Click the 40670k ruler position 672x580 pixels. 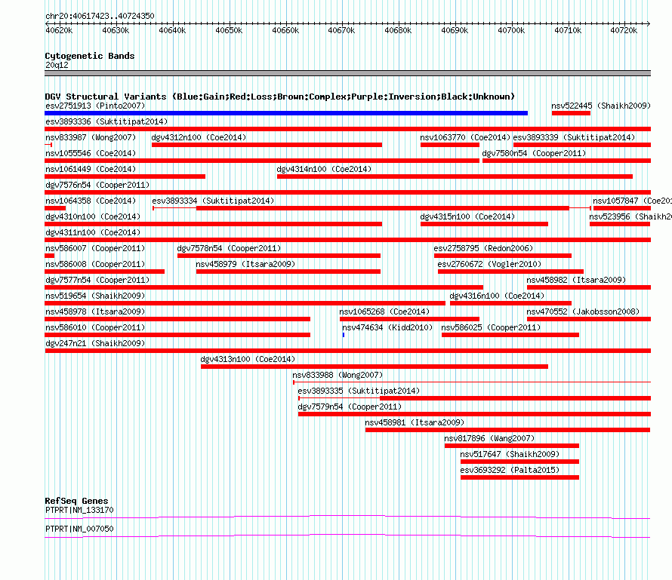(x=341, y=30)
